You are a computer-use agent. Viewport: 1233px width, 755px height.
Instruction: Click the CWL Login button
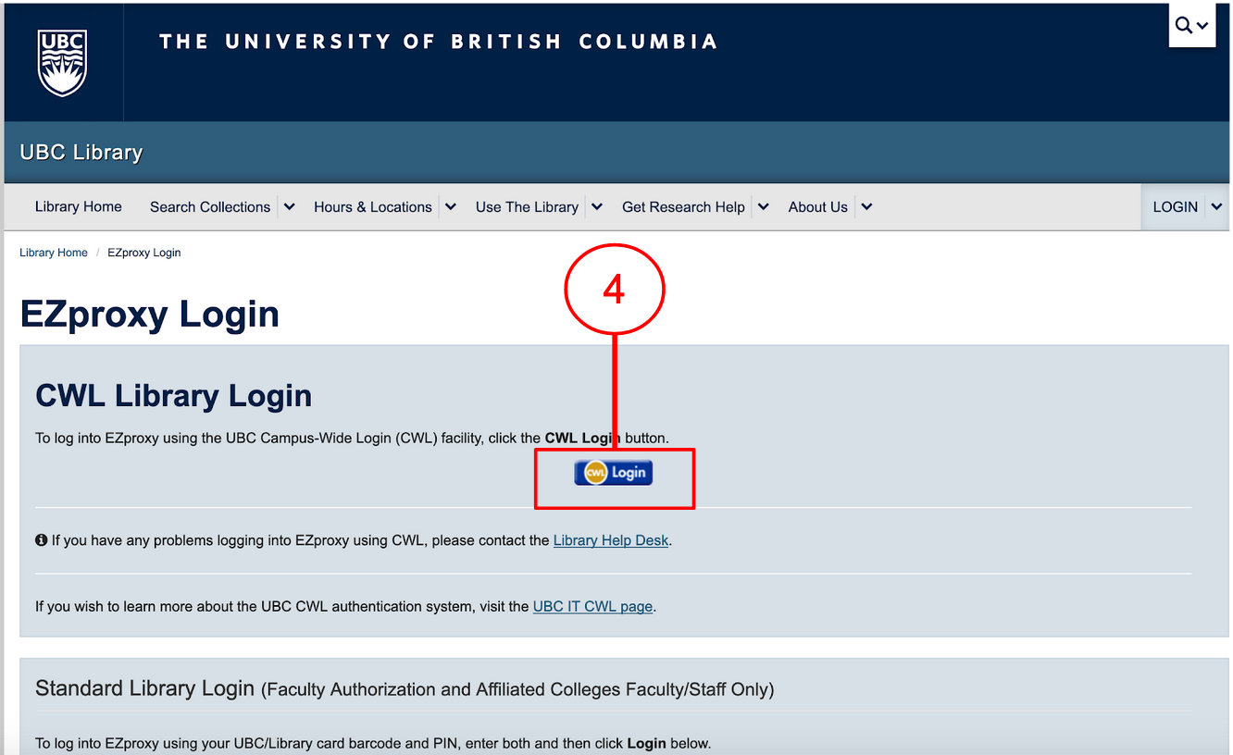tap(614, 473)
